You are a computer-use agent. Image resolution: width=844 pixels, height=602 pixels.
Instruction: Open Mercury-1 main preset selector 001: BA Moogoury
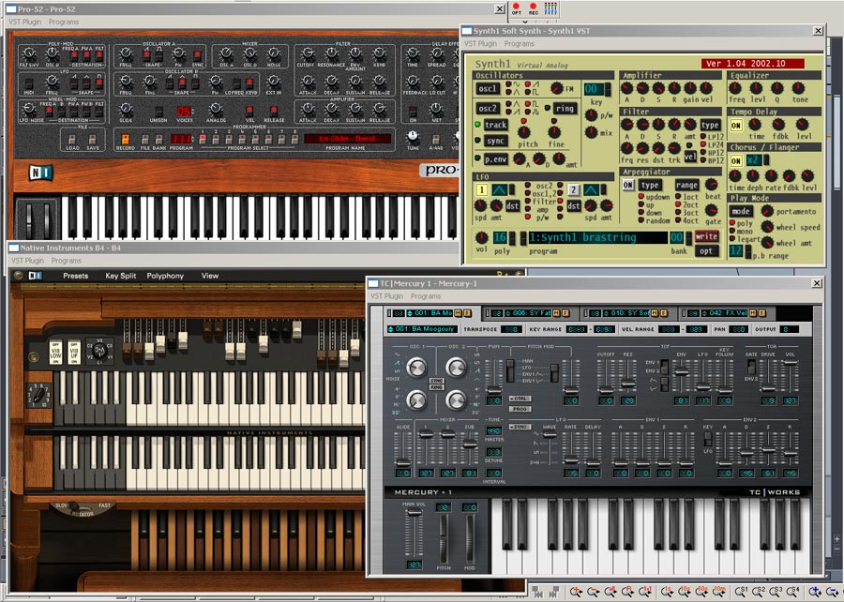[423, 329]
